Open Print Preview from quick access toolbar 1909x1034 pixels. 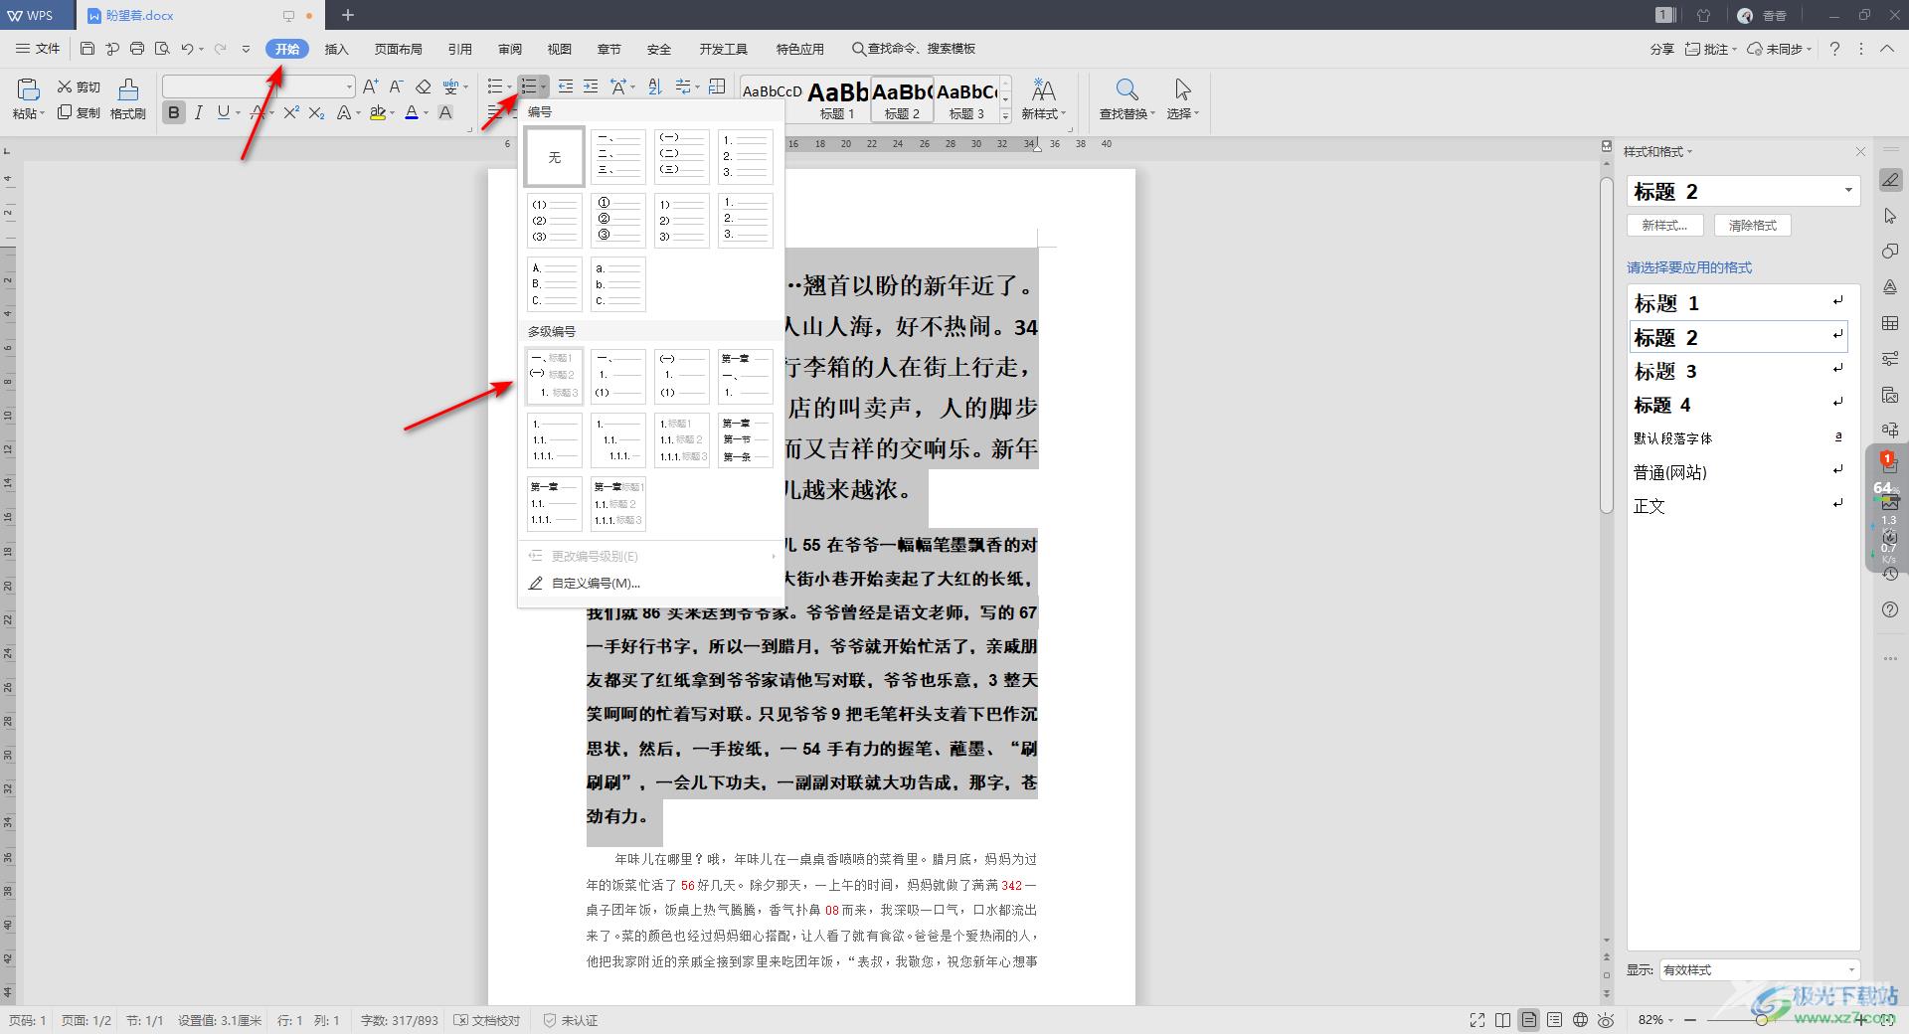pos(161,49)
